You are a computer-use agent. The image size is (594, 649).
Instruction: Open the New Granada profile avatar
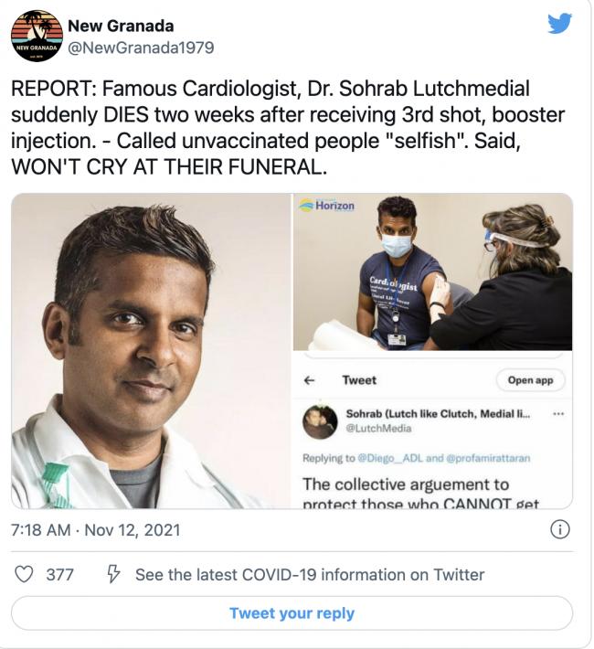click(x=37, y=36)
